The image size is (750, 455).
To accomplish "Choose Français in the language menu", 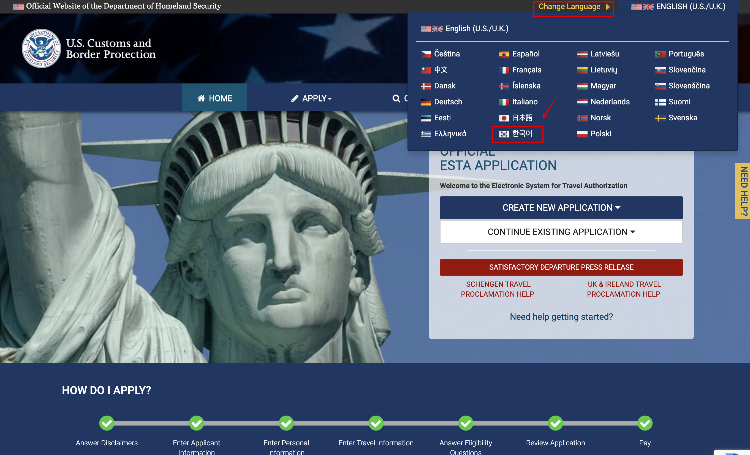I will (526, 70).
